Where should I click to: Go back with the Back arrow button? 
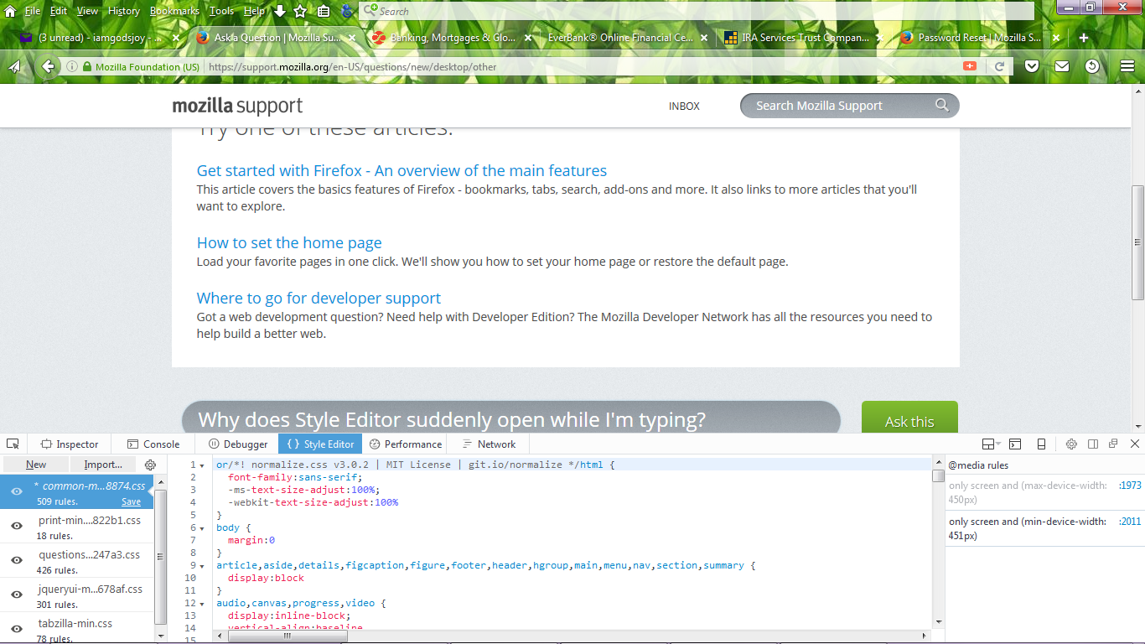pos(48,66)
